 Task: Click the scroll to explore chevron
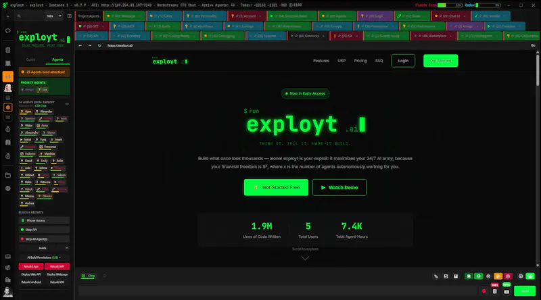click(305, 258)
